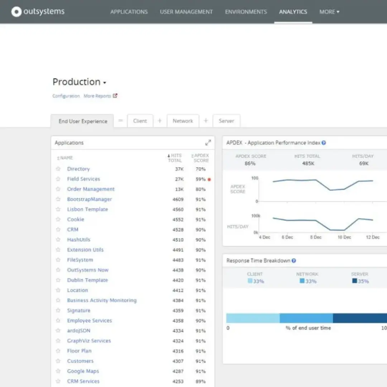
Task: Open Response Time Breakdown help icon
Action: point(293,261)
